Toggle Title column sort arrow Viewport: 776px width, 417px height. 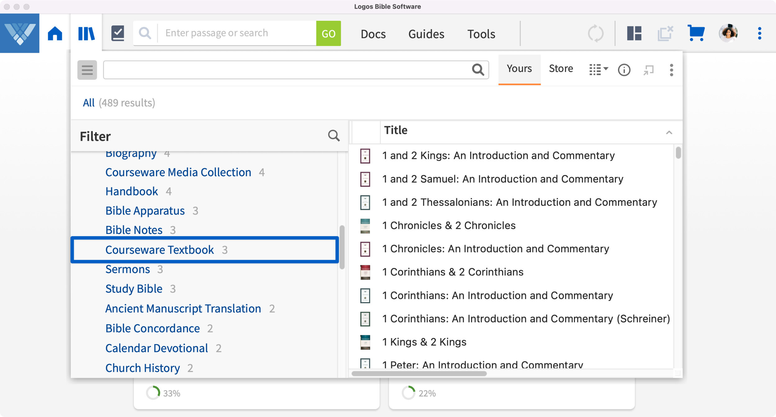(669, 133)
